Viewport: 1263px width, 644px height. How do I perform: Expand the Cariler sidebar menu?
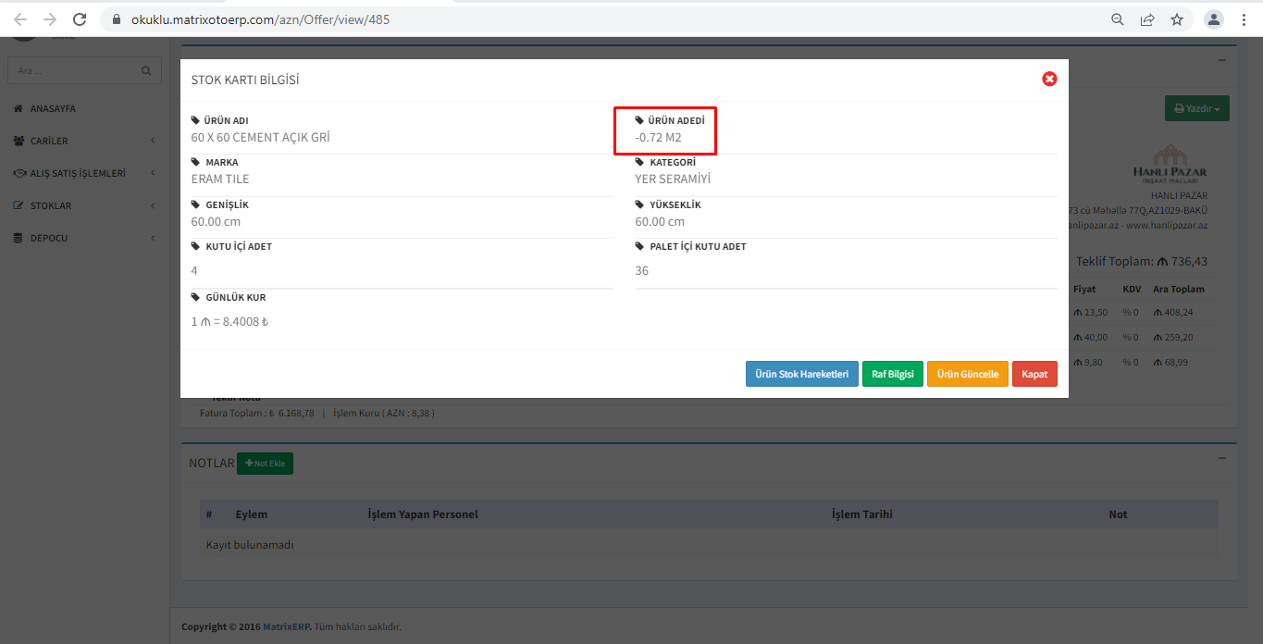click(x=84, y=141)
